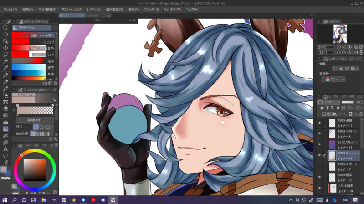Open Windows Start menu
This screenshot has height=204, width=364.
[5, 200]
